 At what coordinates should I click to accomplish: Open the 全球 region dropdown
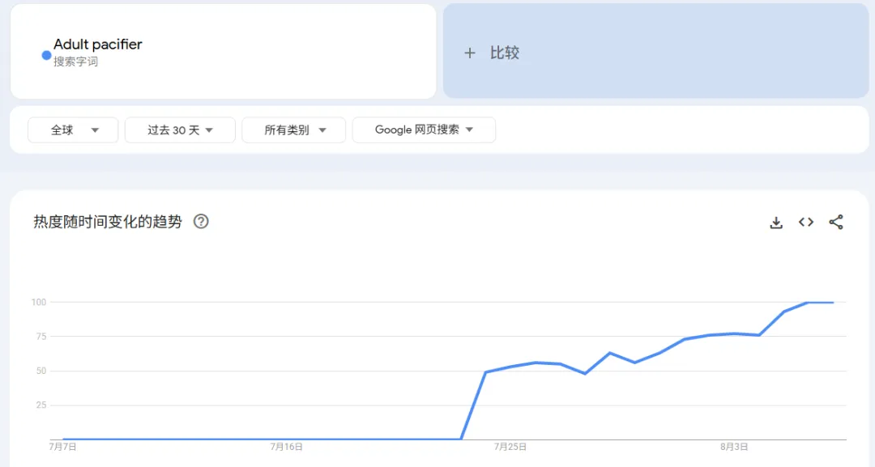point(72,129)
